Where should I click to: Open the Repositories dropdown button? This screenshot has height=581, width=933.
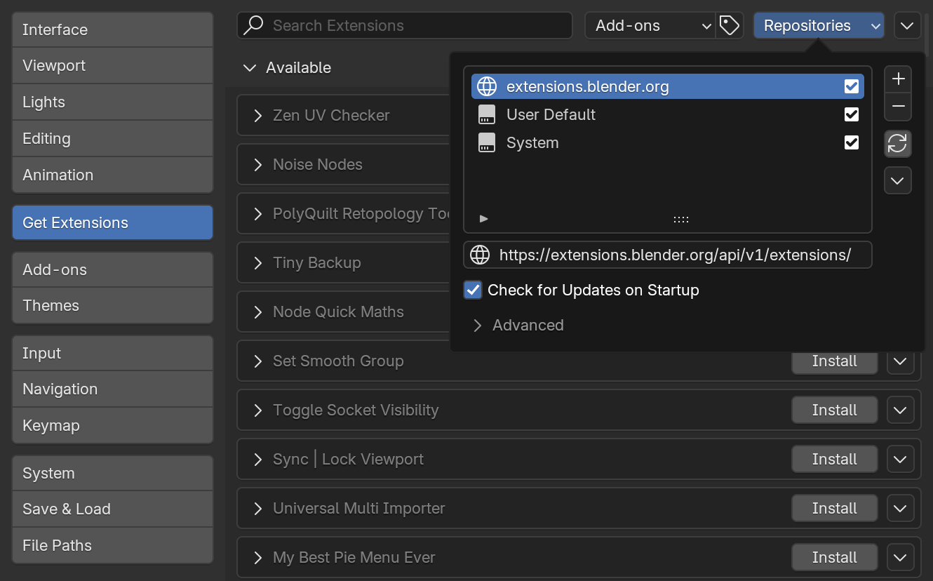(x=819, y=25)
